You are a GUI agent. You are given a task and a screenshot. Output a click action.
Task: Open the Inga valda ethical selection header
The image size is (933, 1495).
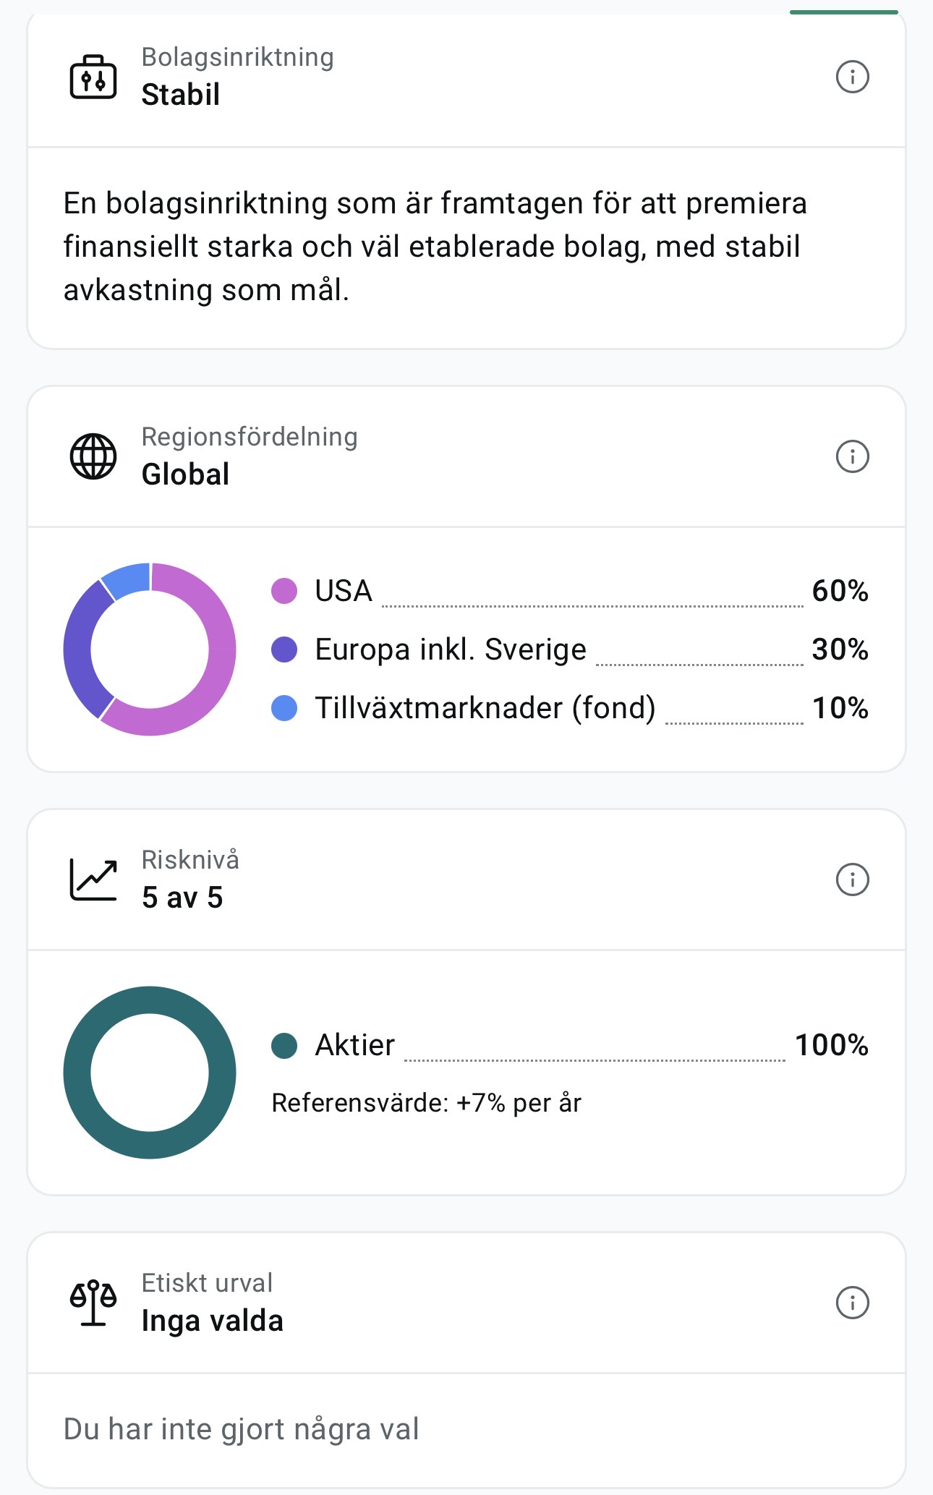click(x=466, y=1303)
